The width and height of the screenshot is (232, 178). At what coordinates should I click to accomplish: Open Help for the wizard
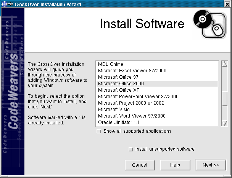[x=175, y=165]
